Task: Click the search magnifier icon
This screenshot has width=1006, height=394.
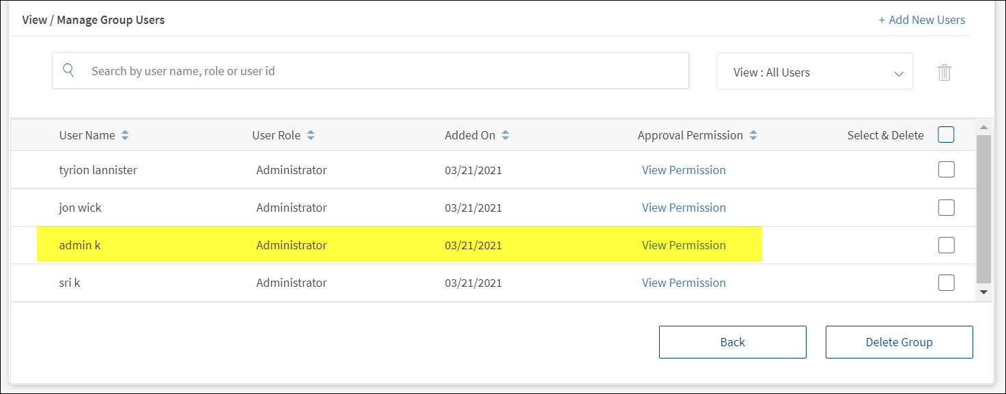Action: pyautogui.click(x=68, y=70)
